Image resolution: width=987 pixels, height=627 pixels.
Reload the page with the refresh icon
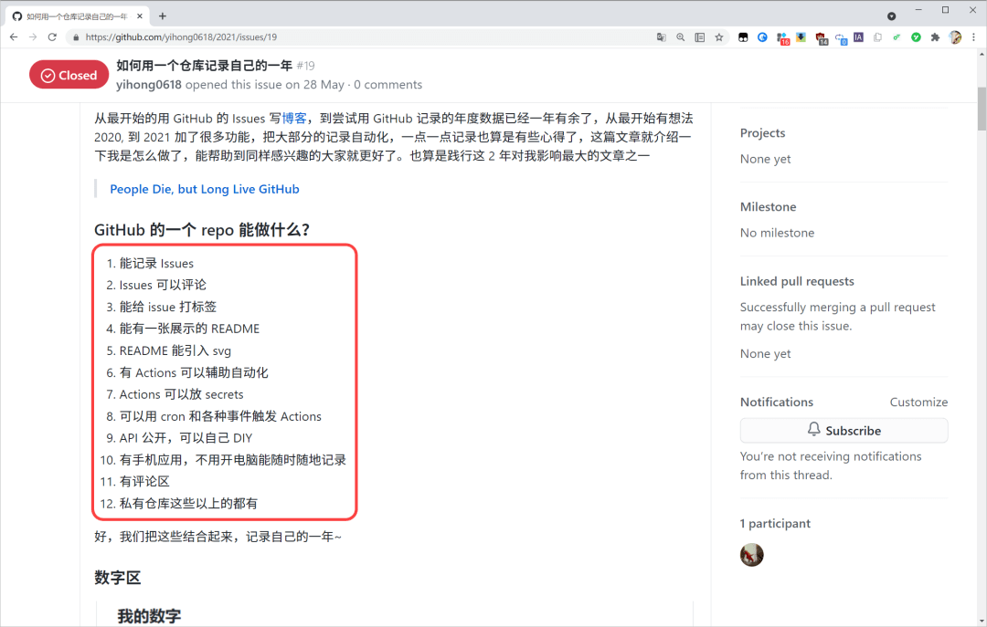[52, 37]
